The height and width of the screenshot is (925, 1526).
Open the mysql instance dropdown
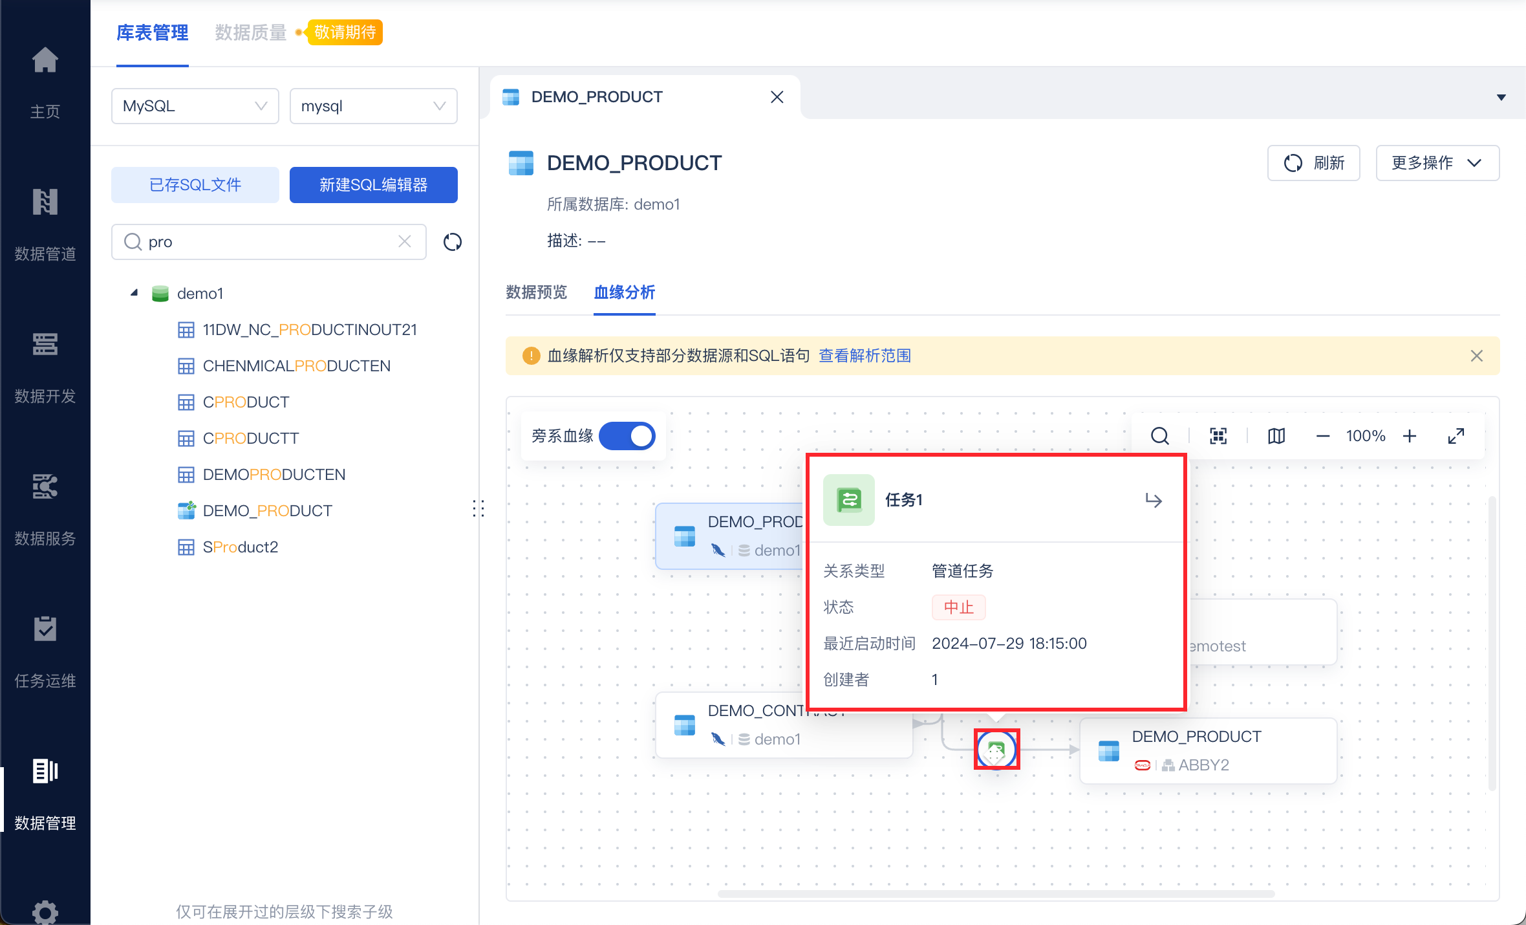click(373, 106)
